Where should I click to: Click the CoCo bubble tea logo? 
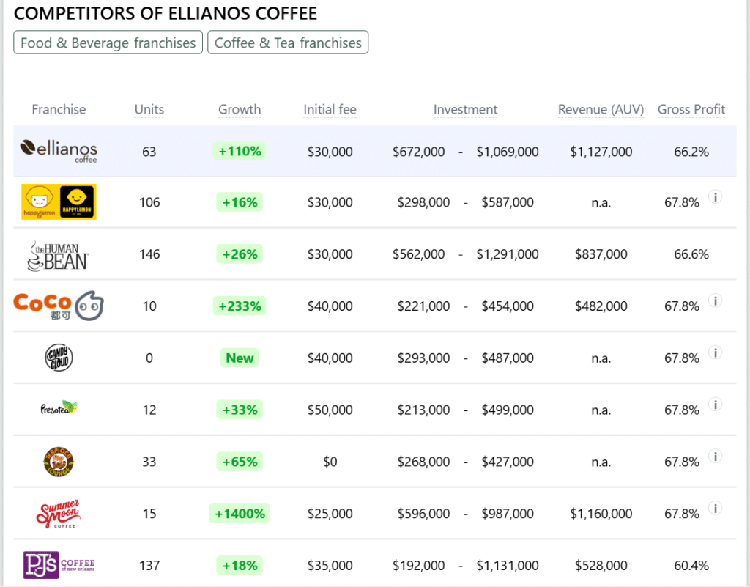[59, 305]
